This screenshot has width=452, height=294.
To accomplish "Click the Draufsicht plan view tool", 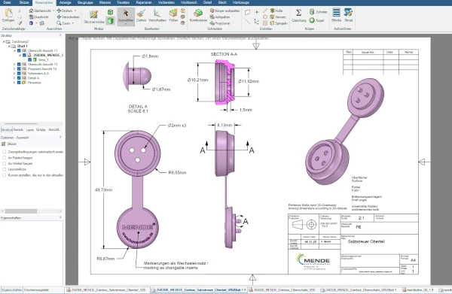I will (x=38, y=17).
